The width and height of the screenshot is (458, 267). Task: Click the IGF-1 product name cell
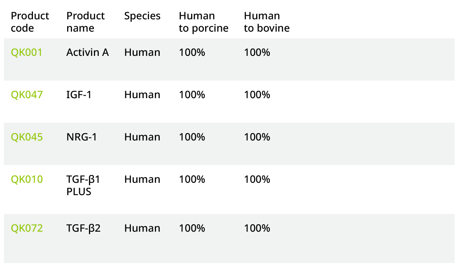click(79, 95)
